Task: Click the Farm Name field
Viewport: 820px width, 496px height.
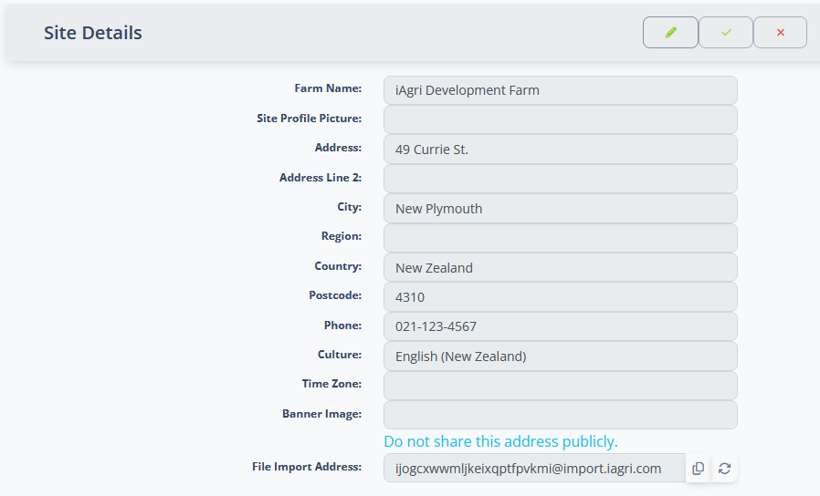Action: [x=560, y=90]
